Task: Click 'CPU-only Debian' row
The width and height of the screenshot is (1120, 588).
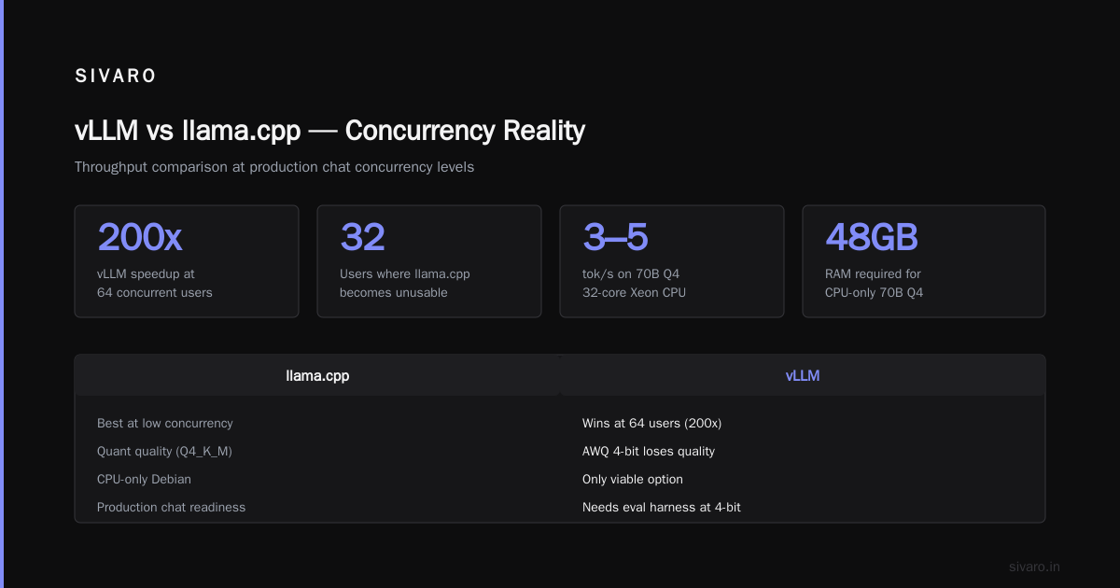Action: (x=144, y=479)
